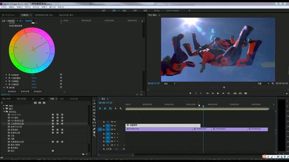Select the Track Select Forward tool
The height and width of the screenshot is (162, 289).
pos(94,103)
